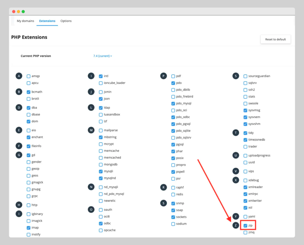Viewport: 304px width, 245px height.
Task: Click the letter G section badge
Action: [19, 155]
